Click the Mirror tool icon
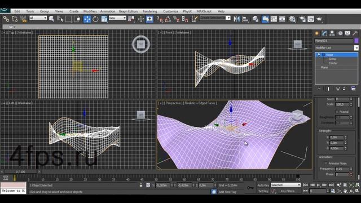The height and width of the screenshot is (203, 361). pos(236,19)
